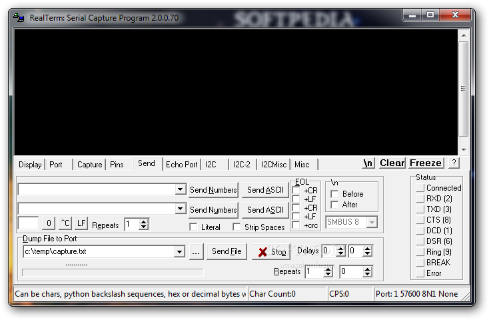This screenshot has width=489, height=320.
Task: Check the After \n checkbox
Action: tap(334, 205)
